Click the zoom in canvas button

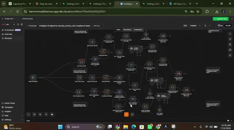[x=34, y=114]
